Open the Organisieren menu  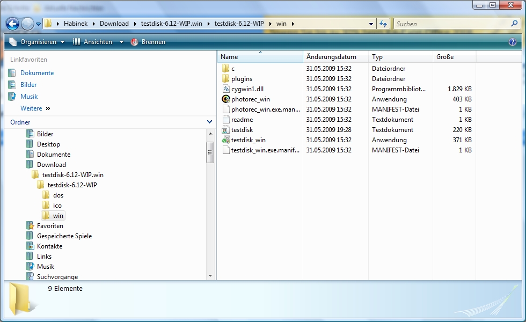pyautogui.click(x=37, y=42)
